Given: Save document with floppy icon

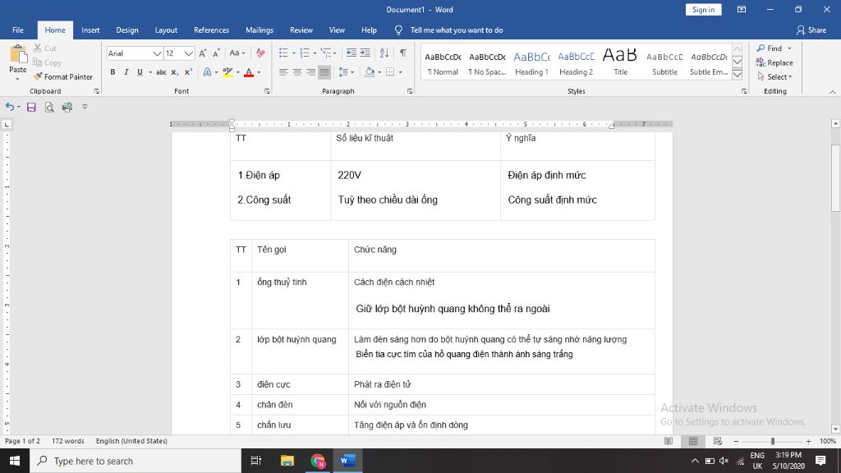Looking at the screenshot, I should coord(31,108).
